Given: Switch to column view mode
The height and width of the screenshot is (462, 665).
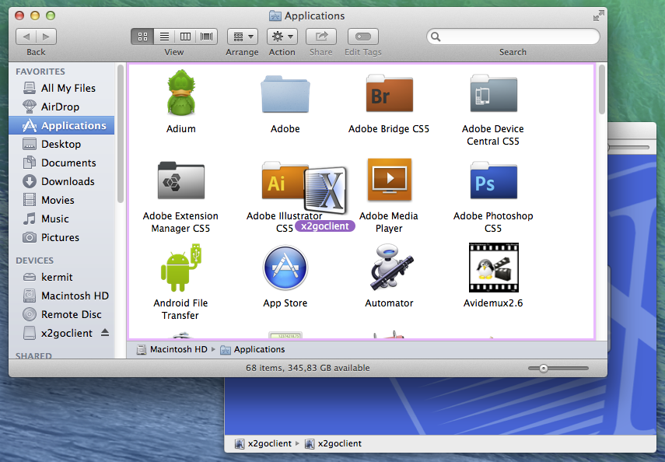Looking at the screenshot, I should (185, 37).
